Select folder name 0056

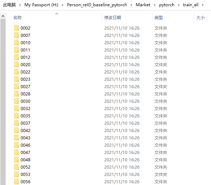pos(25,182)
